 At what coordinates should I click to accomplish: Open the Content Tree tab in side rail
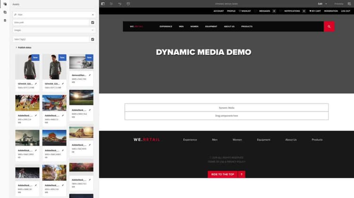coord(5,21)
